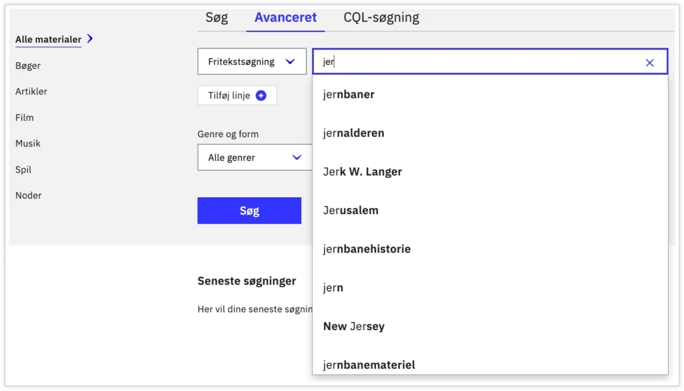Click the arrow beside Alle materialer
This screenshot has width=684, height=391.
point(90,39)
